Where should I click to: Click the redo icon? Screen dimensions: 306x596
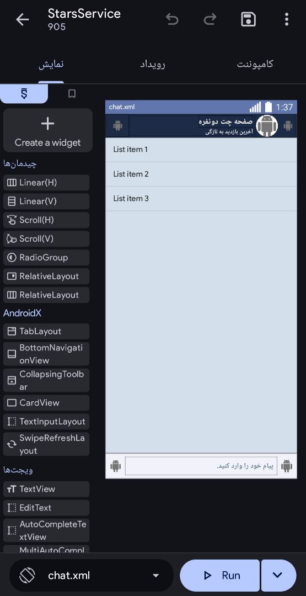pyautogui.click(x=210, y=19)
